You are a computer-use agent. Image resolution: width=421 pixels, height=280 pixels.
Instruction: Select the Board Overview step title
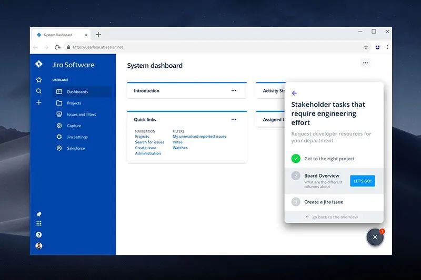click(322, 175)
